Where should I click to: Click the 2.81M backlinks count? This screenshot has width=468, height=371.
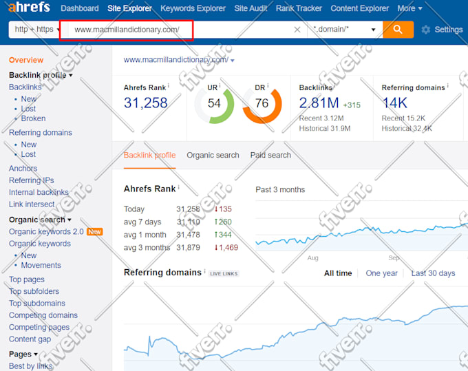pos(319,103)
